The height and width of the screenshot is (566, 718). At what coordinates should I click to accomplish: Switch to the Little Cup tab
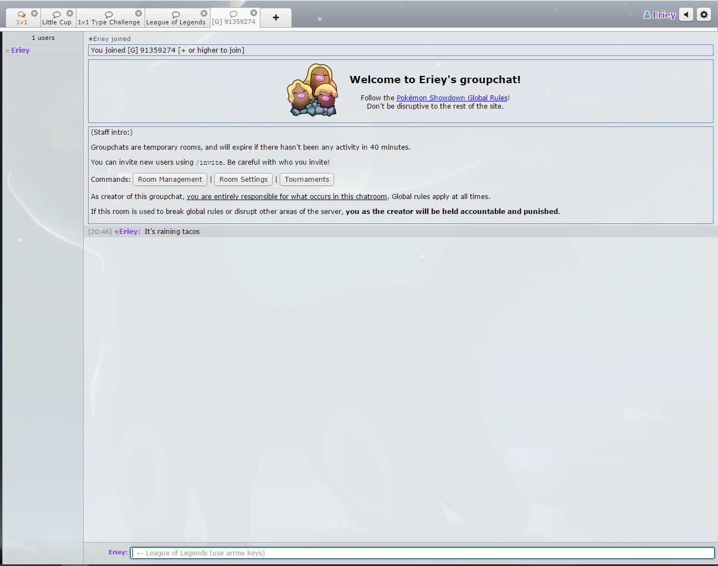[x=57, y=18]
